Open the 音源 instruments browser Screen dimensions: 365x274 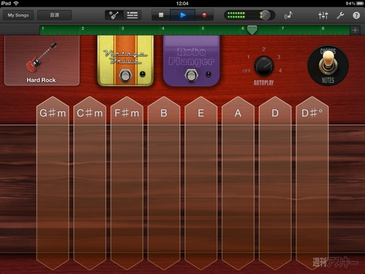click(x=55, y=15)
